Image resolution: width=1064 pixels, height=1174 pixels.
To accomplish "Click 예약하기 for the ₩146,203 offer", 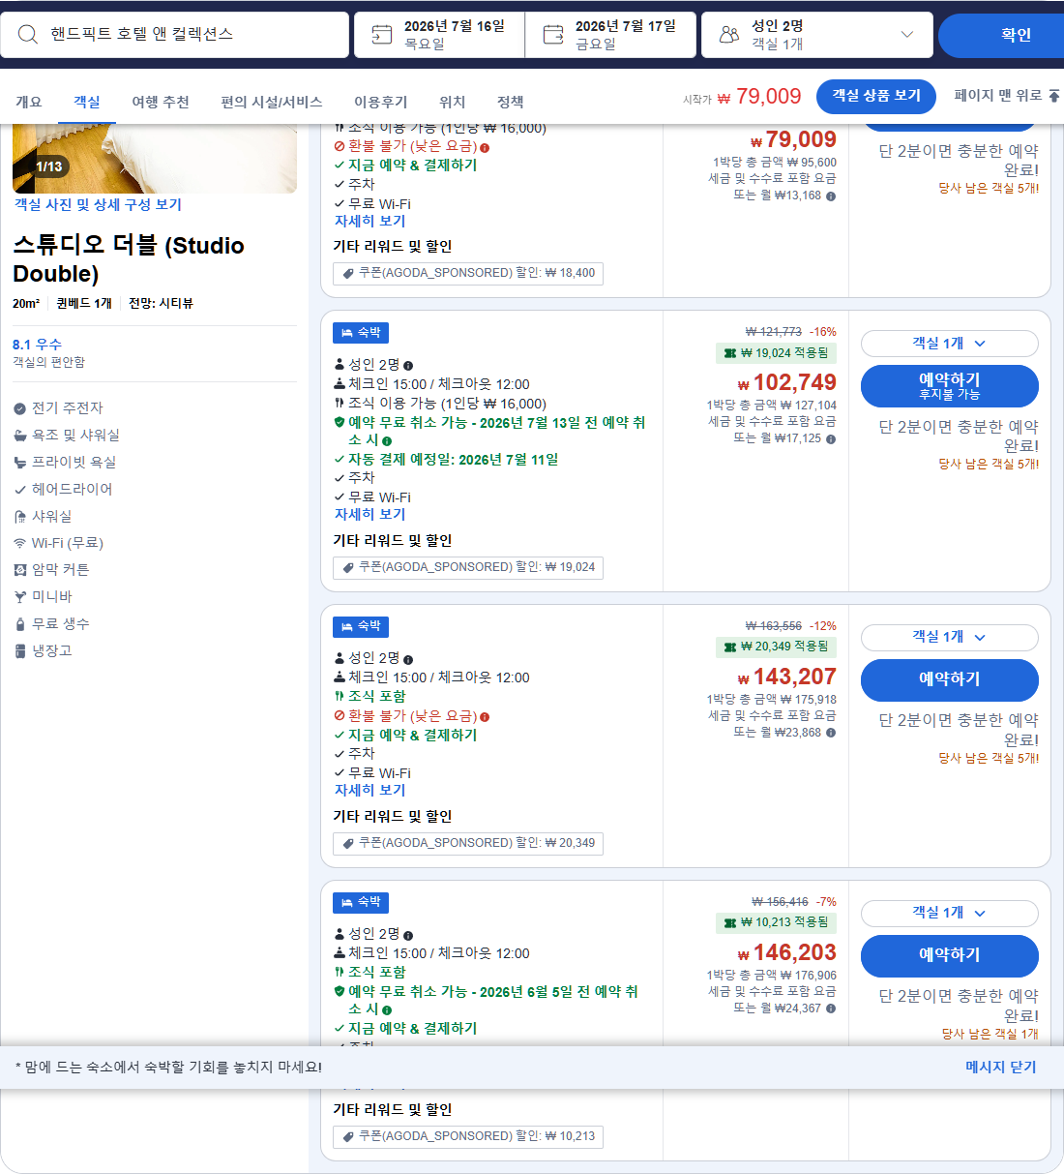I will (x=950, y=955).
